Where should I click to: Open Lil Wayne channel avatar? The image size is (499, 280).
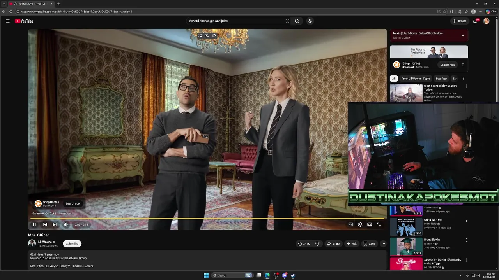[x=32, y=243]
